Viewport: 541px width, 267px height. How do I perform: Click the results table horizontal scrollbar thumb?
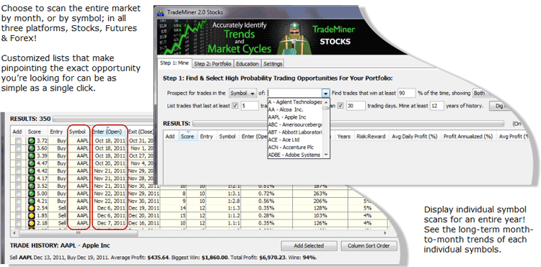pos(79,233)
